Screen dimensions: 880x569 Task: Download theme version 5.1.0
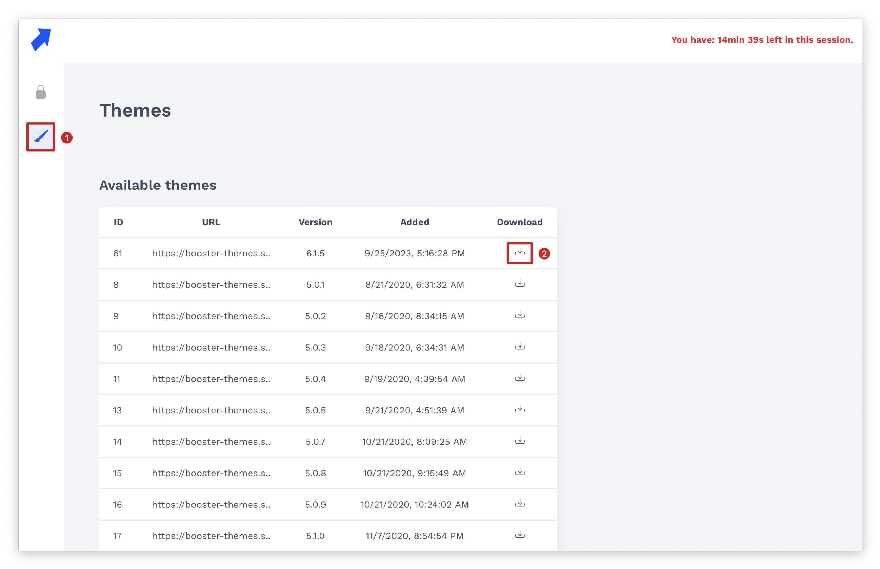[520, 535]
